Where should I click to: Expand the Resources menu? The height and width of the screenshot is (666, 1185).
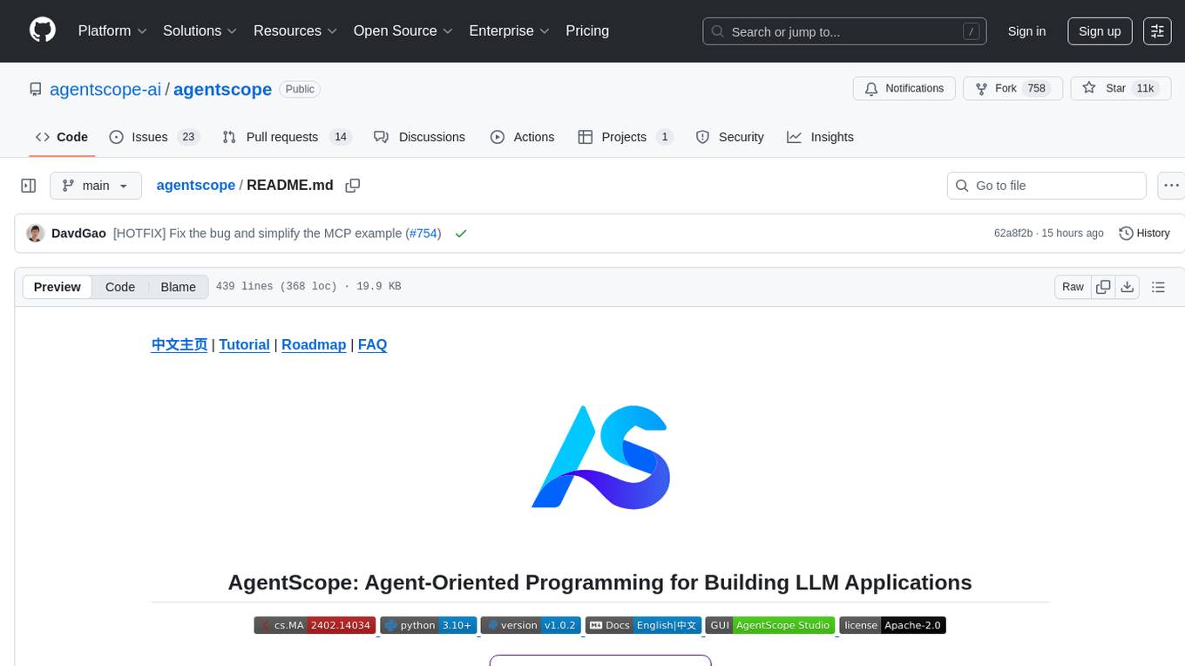point(295,31)
